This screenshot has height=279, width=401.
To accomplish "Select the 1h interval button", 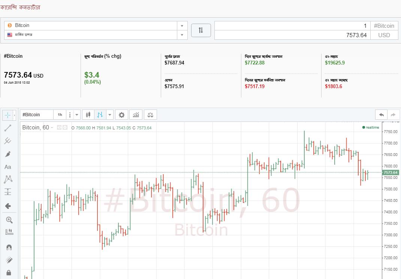I will click(x=60, y=115).
